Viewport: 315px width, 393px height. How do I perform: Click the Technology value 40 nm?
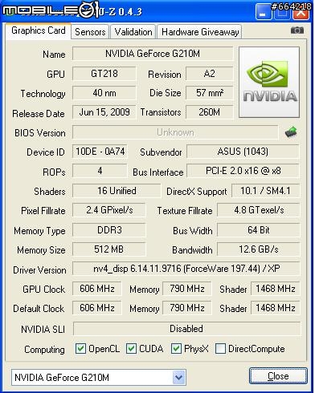pyautogui.click(x=104, y=93)
